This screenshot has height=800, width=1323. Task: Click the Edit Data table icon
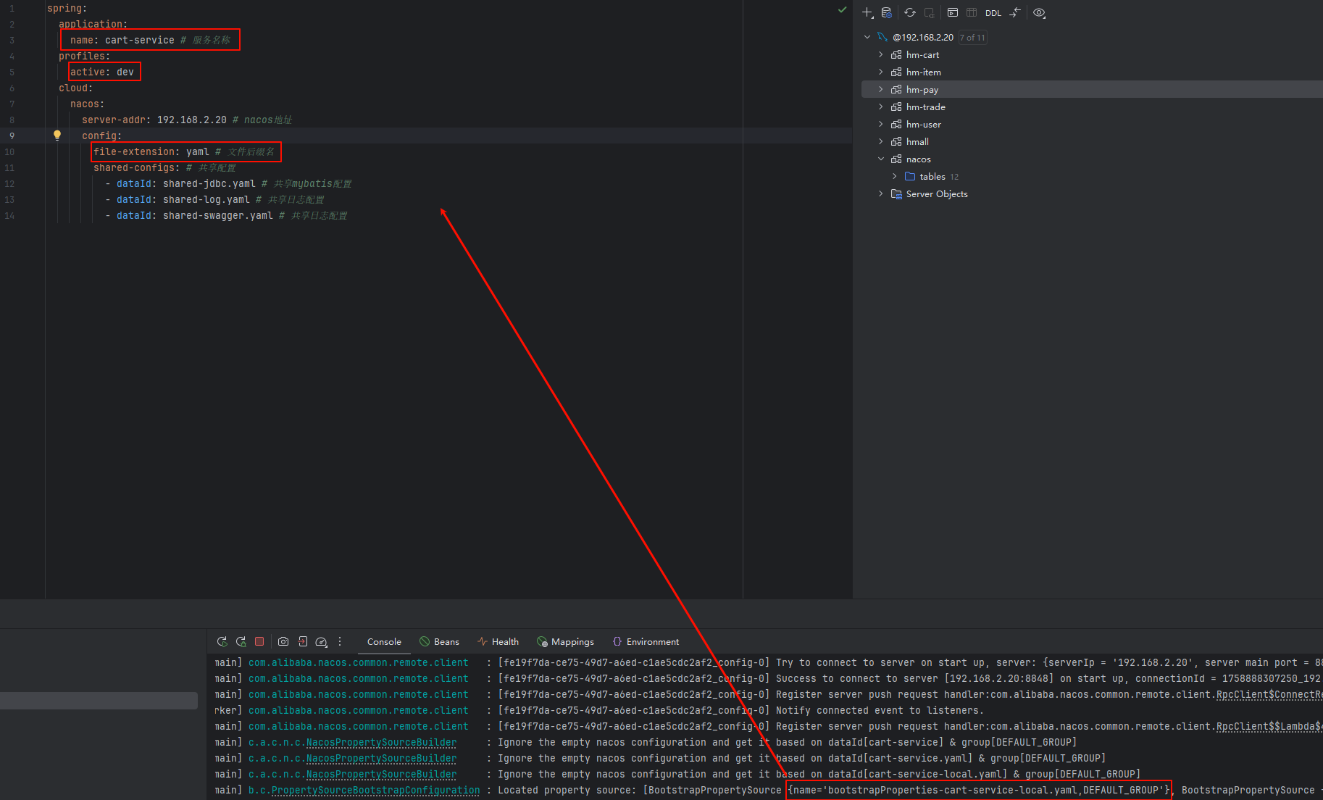[x=972, y=12]
